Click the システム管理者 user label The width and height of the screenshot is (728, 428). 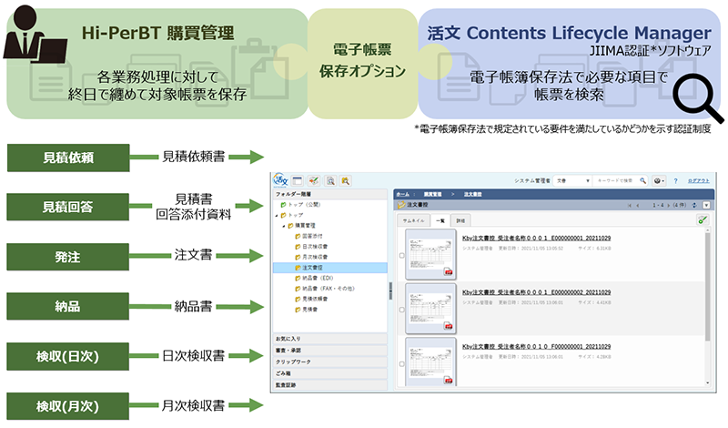click(532, 181)
